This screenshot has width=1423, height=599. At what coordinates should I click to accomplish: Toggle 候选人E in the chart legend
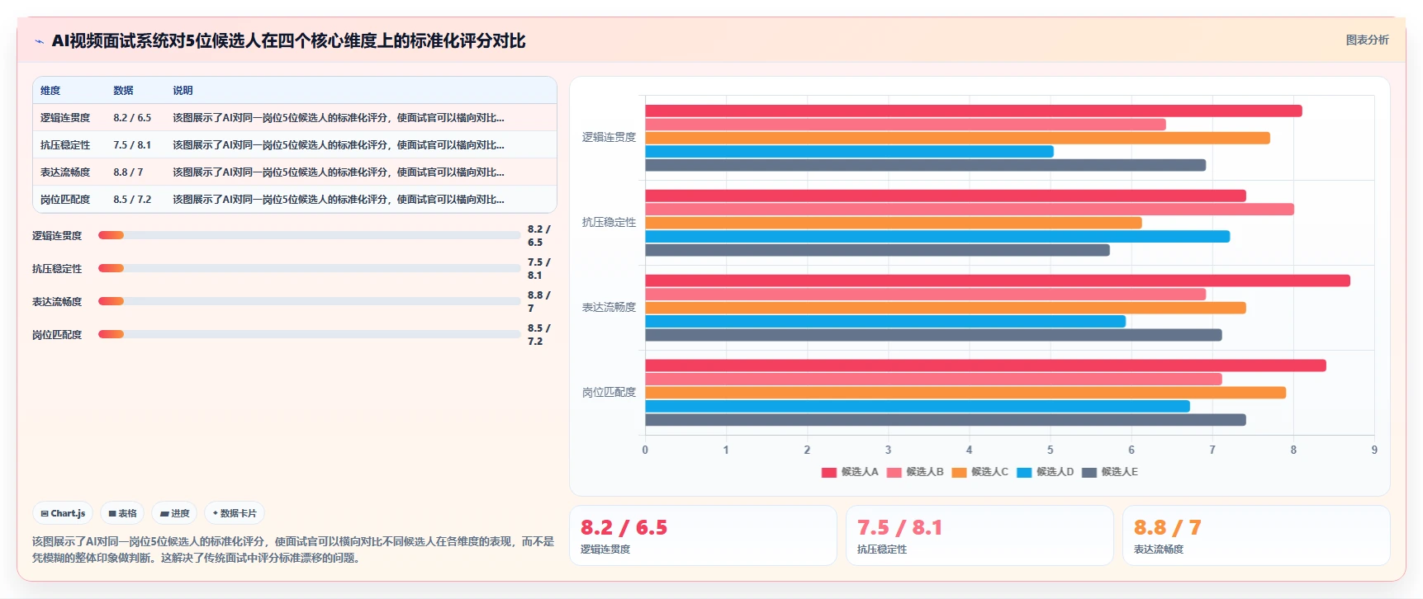(1110, 472)
